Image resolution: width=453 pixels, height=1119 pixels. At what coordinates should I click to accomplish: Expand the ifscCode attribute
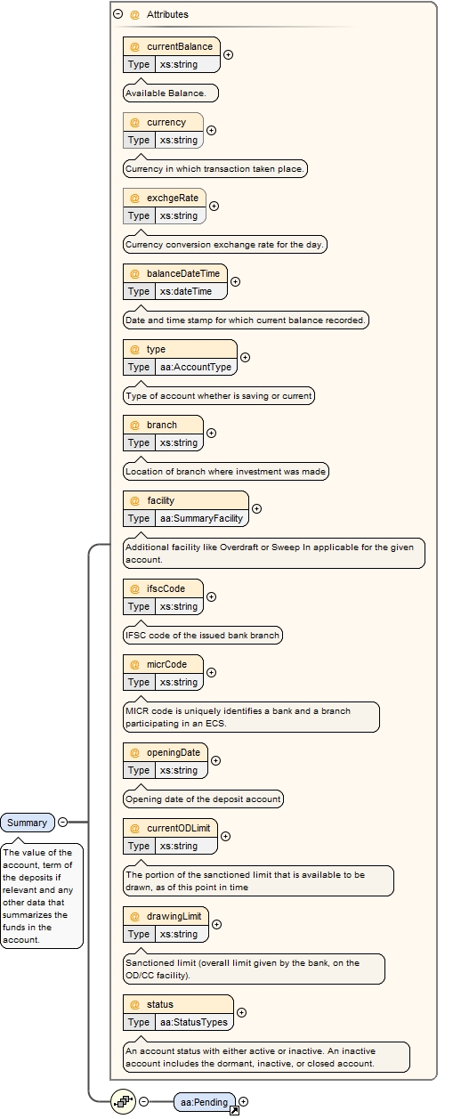pyautogui.click(x=211, y=597)
